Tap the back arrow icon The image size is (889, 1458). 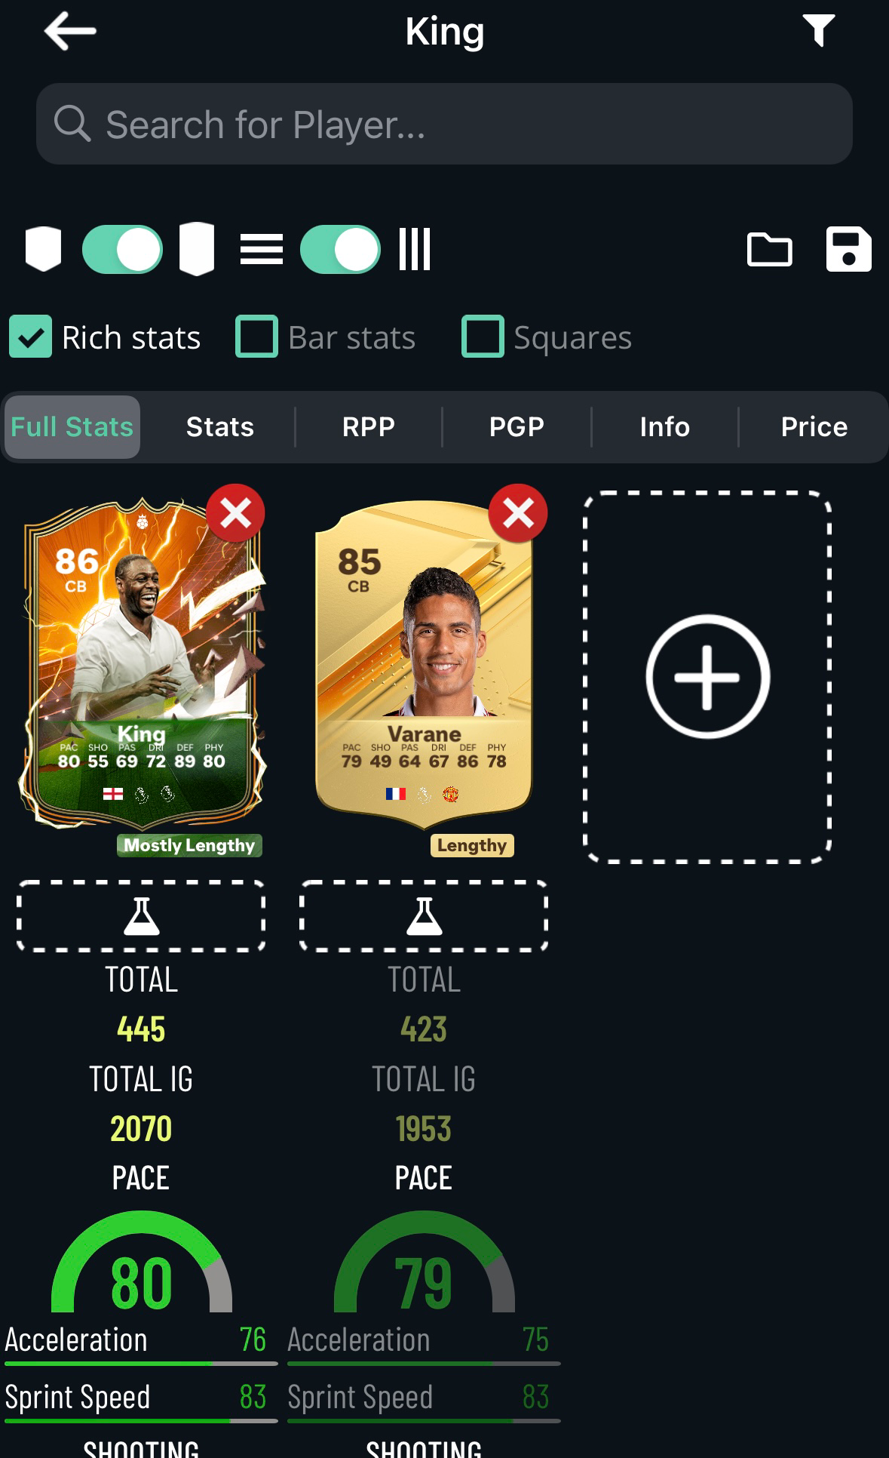[x=70, y=31]
